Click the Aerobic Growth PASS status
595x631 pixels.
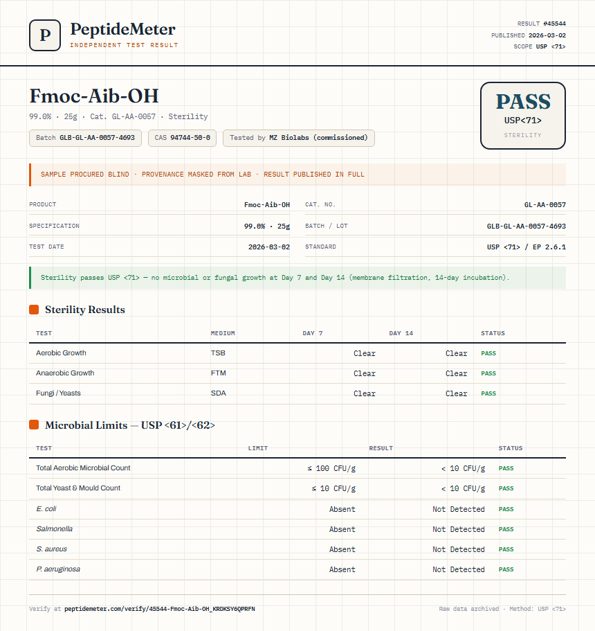click(x=488, y=353)
